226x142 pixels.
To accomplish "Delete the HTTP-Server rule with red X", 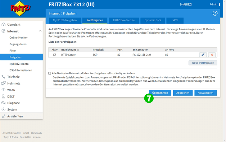I will (x=212, y=55).
